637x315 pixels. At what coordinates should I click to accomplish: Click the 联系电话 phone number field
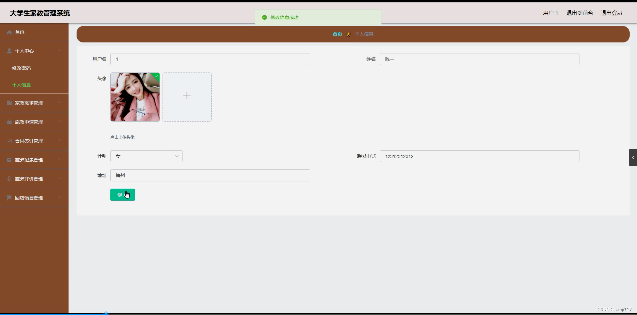479,156
